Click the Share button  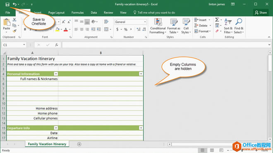(x=261, y=12)
